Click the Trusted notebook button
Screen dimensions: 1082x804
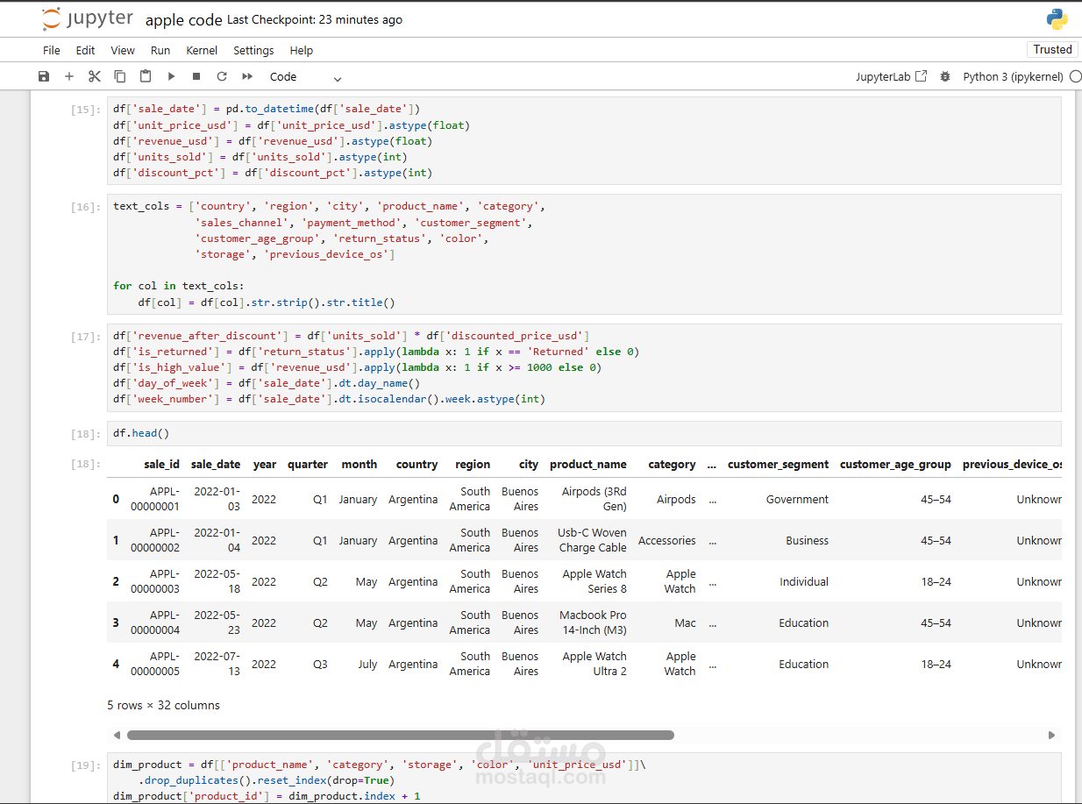(1052, 49)
